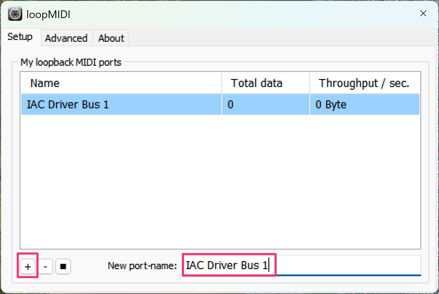Click the 0 Byte throughput cell
439x294 pixels.
coord(331,105)
